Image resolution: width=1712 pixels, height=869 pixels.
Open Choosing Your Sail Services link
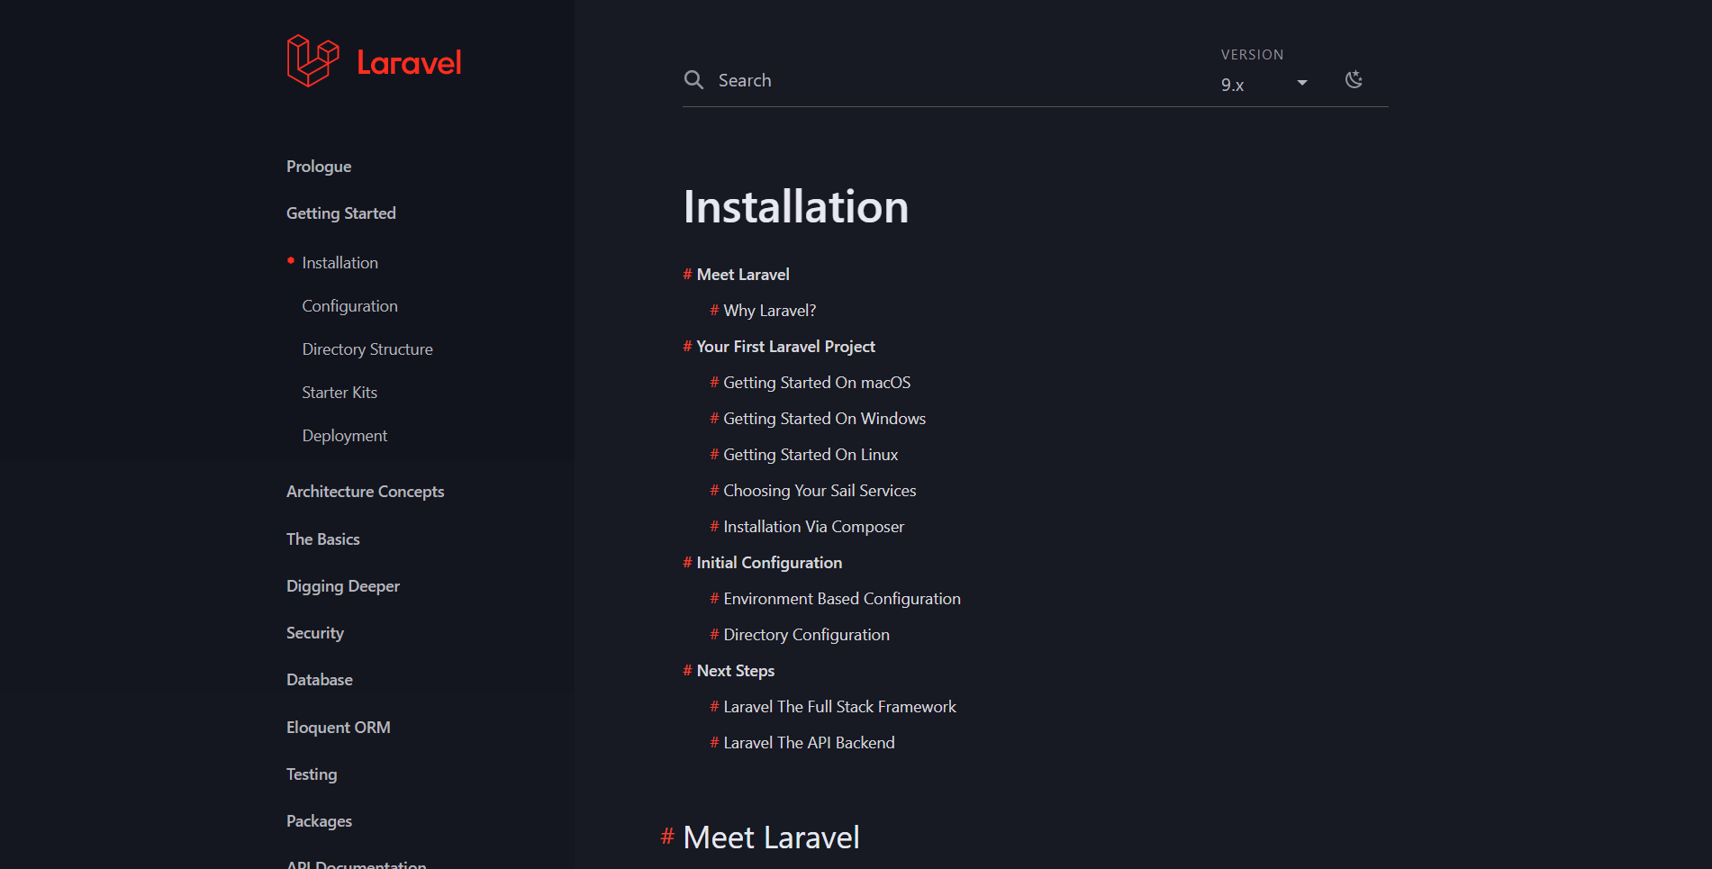click(820, 491)
